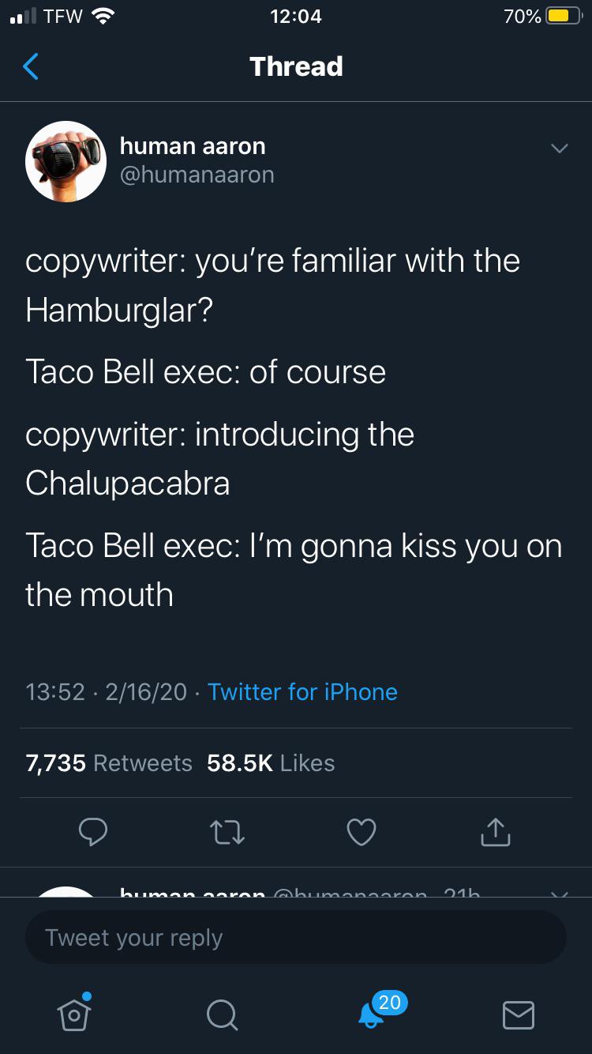592x1054 pixels.
Task: Tap the Wi-Fi status icon
Action: pyautogui.click(x=102, y=17)
